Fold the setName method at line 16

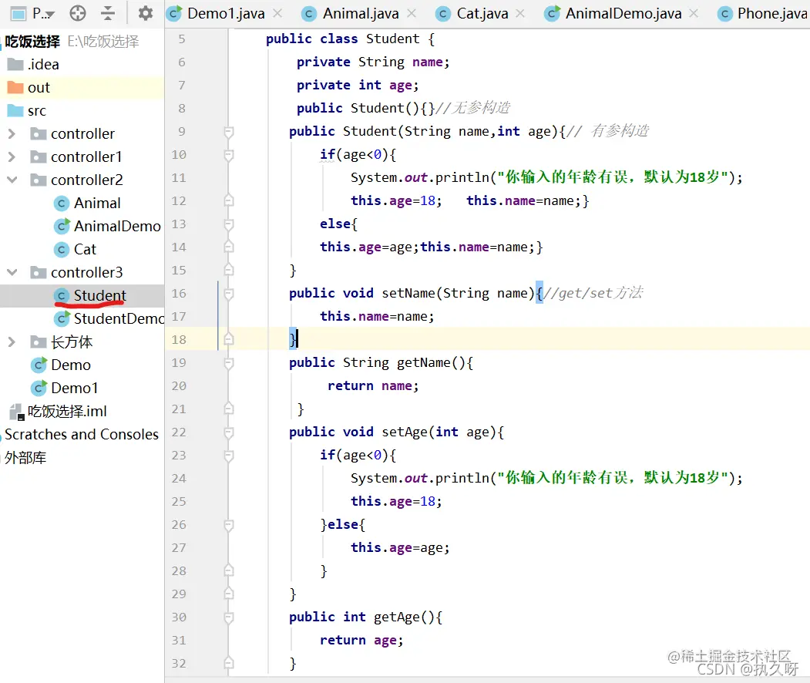(229, 294)
